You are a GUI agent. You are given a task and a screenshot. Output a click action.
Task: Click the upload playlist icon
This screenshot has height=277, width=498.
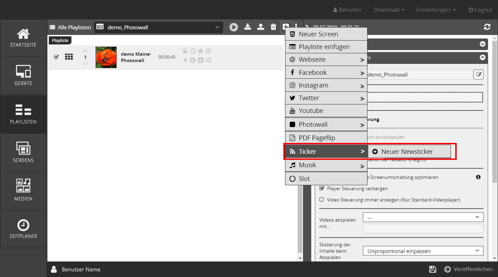click(261, 27)
